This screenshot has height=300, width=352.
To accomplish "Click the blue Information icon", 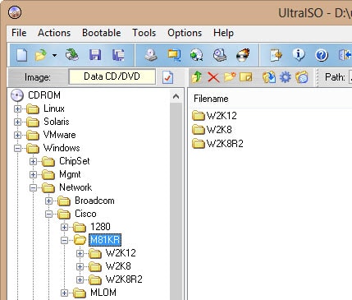I will [x=299, y=55].
